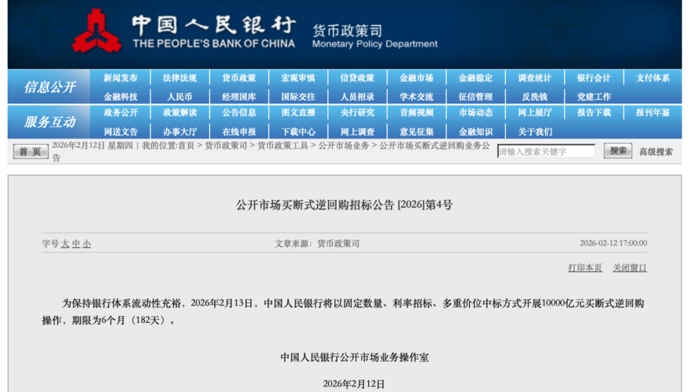The image size is (690, 392).
Task: Go to 金融市场 section
Action: [417, 78]
